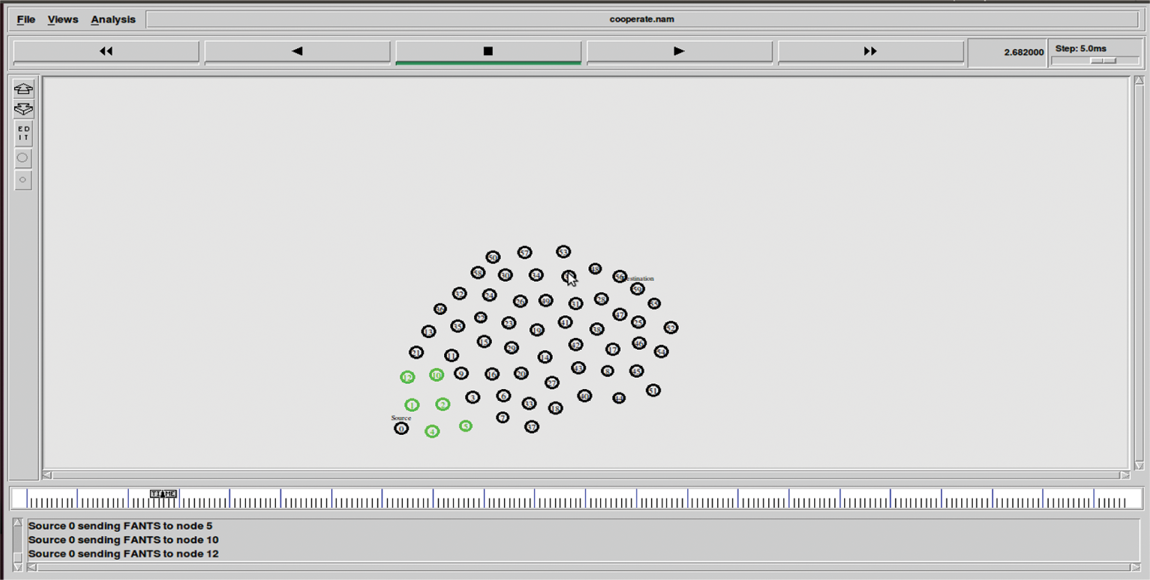This screenshot has height=580, width=1150.
Task: Click the canvas vertical scrollbar up arrow
Action: 1139,81
